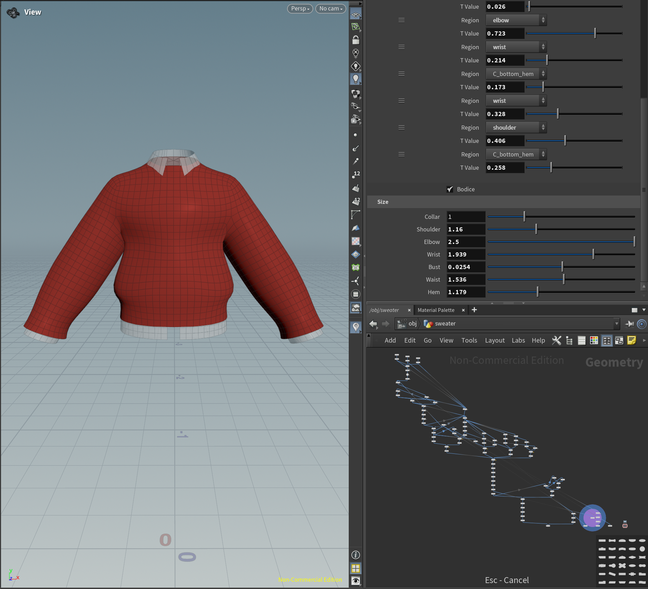Toggle the headlight diamond bulb lighting
Viewport: 648px width, 589px height.
(x=355, y=66)
